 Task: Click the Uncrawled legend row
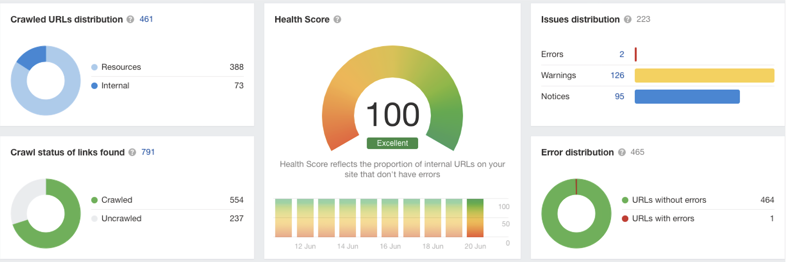pyautogui.click(x=167, y=218)
